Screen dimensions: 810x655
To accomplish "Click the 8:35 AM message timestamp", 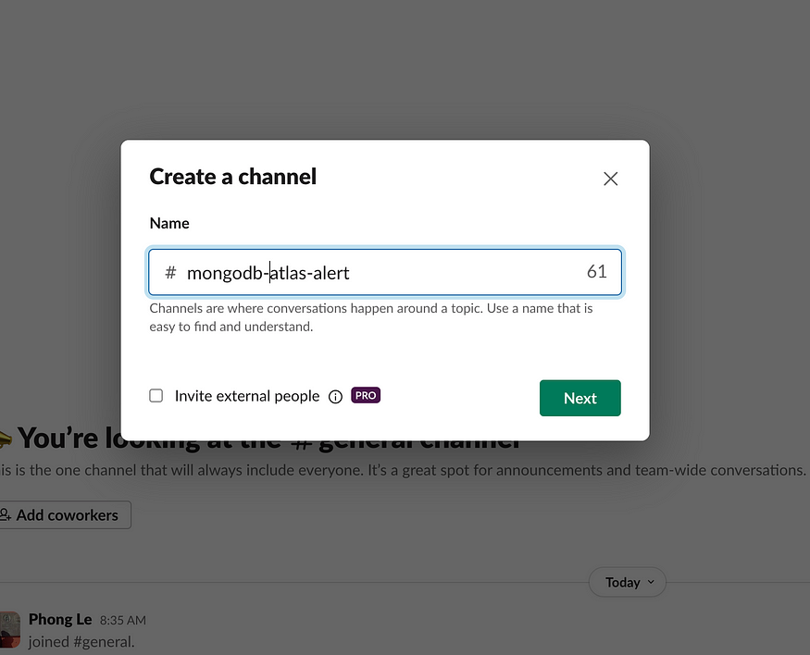I will pos(123,620).
